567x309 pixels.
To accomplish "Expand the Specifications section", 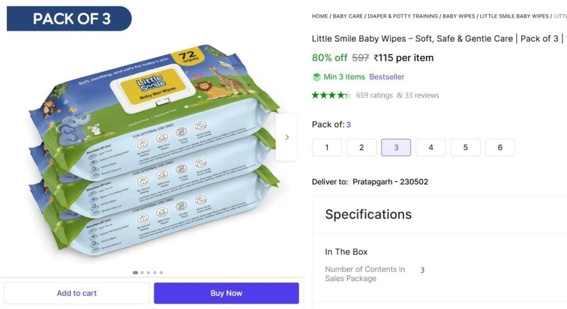I will 368,214.
